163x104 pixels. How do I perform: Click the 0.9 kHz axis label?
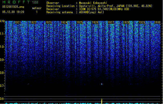[2, 60]
